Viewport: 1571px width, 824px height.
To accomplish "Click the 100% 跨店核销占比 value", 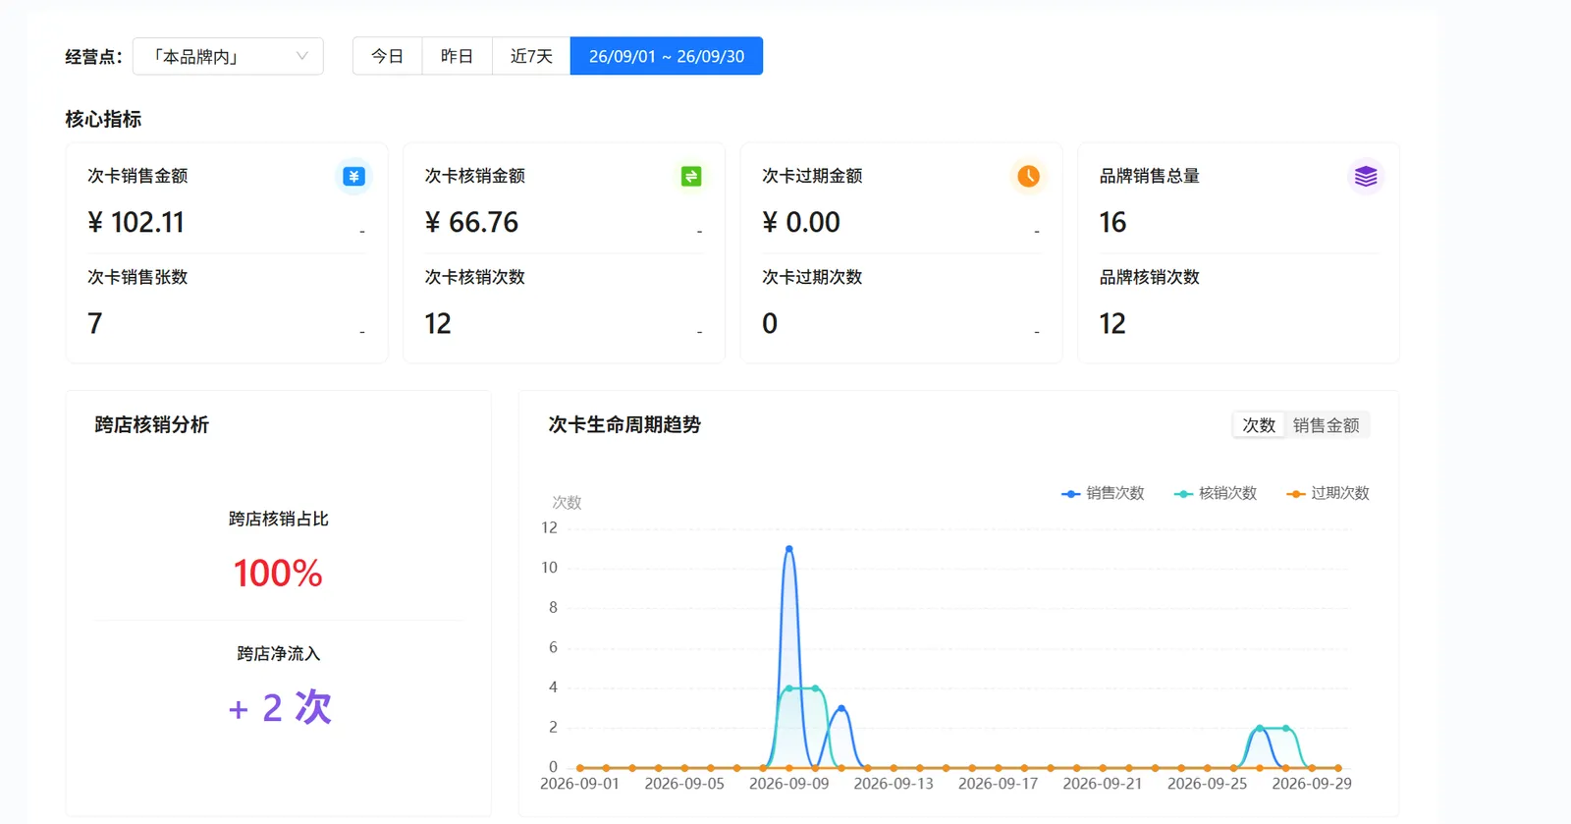I will 278,574.
